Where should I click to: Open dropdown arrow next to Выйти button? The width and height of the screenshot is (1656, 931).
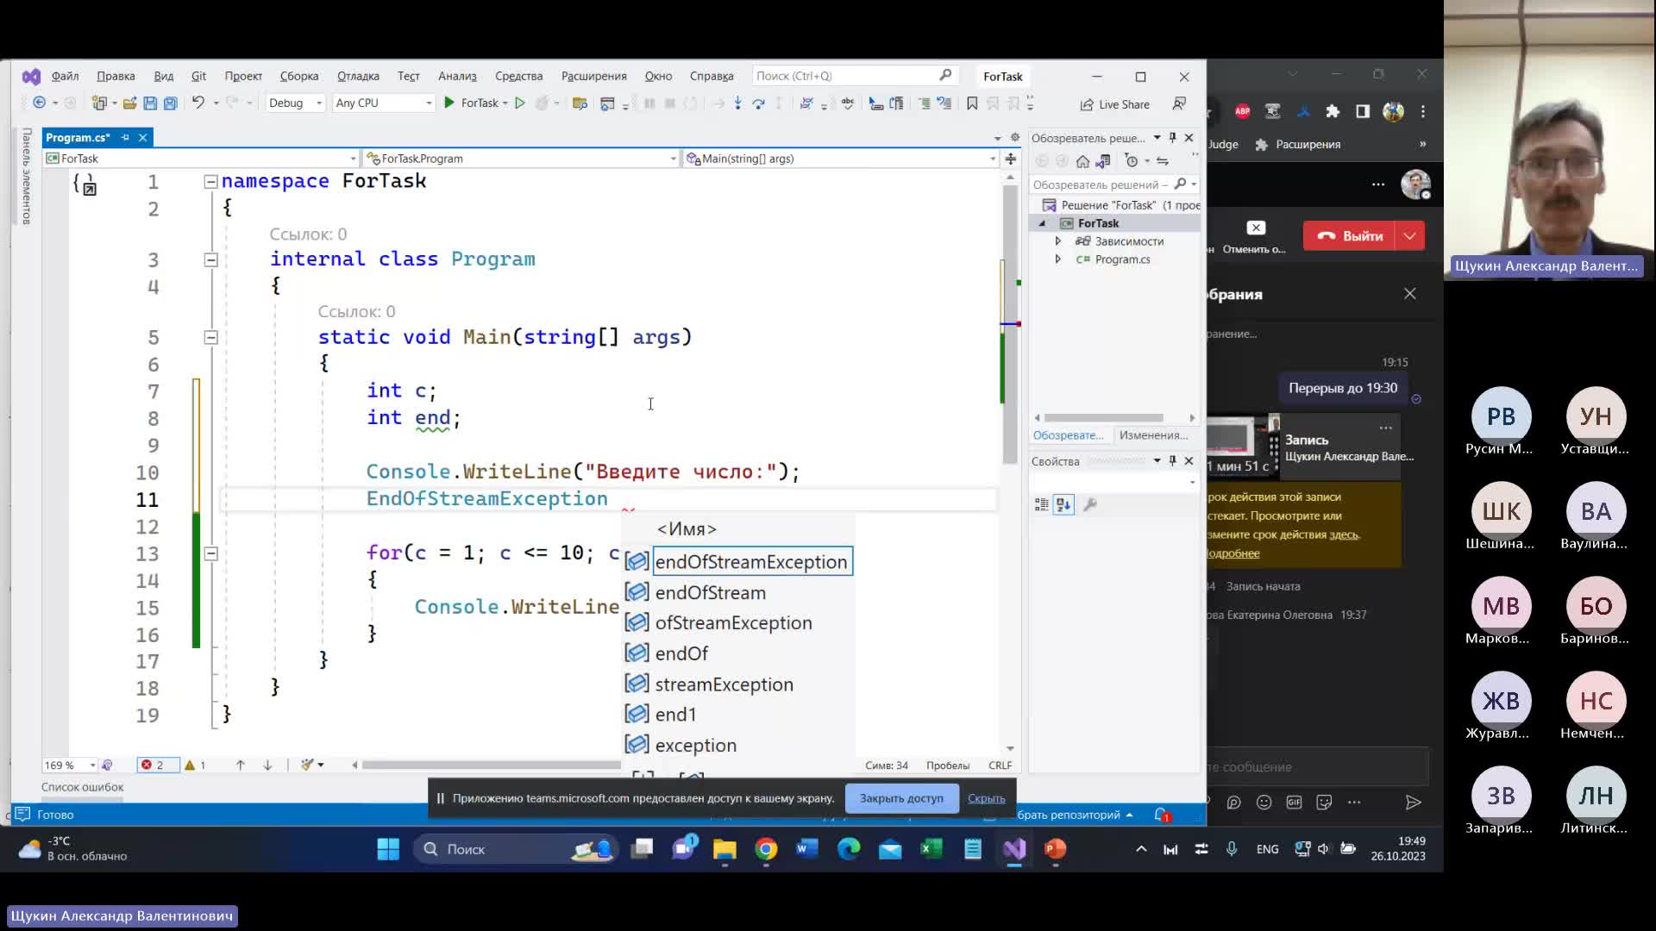pyautogui.click(x=1410, y=235)
